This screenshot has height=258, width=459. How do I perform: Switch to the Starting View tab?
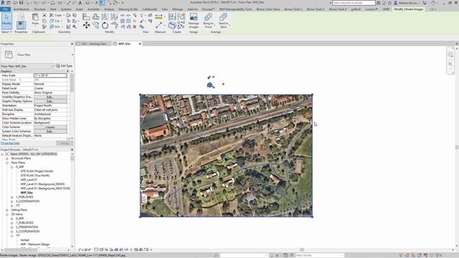[94, 44]
